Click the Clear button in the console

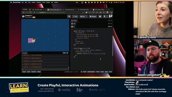click(x=64, y=53)
